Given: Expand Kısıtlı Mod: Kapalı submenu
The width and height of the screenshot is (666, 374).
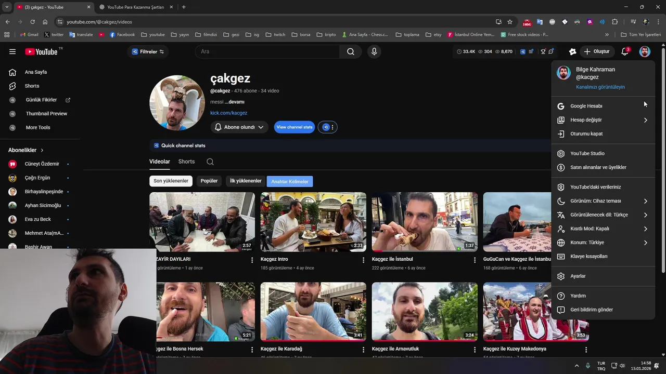Looking at the screenshot, I should pyautogui.click(x=603, y=229).
